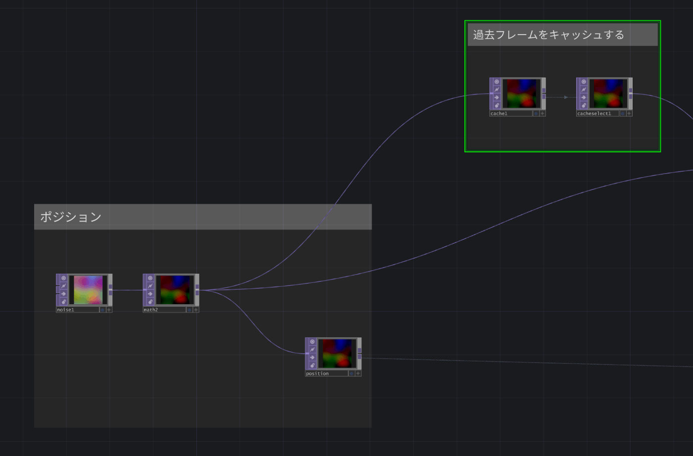Image resolution: width=693 pixels, height=456 pixels.
Task: Select the cache1 node thumbnail
Action: tap(521, 93)
